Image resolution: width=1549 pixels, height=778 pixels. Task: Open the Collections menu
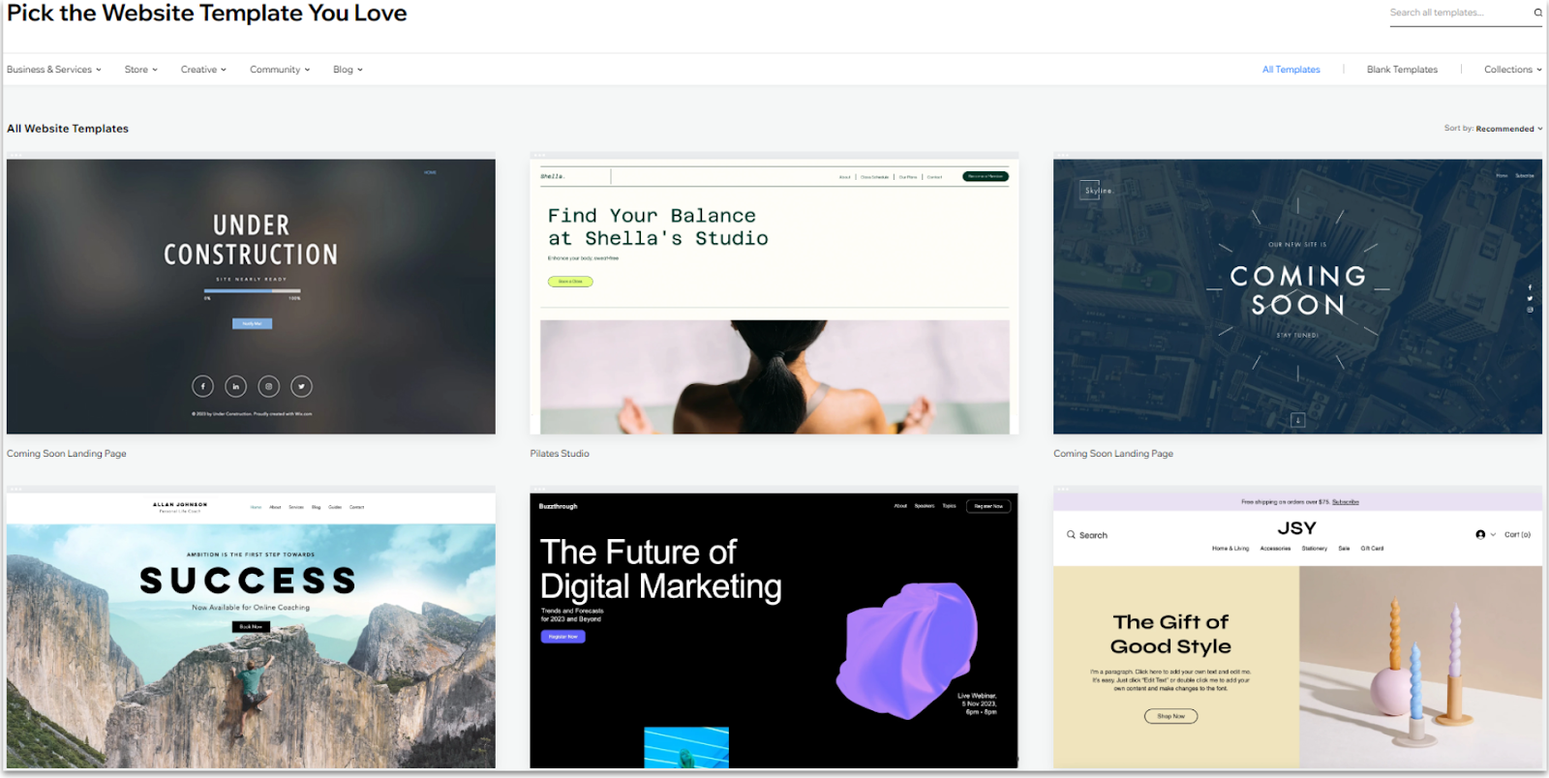1512,70
